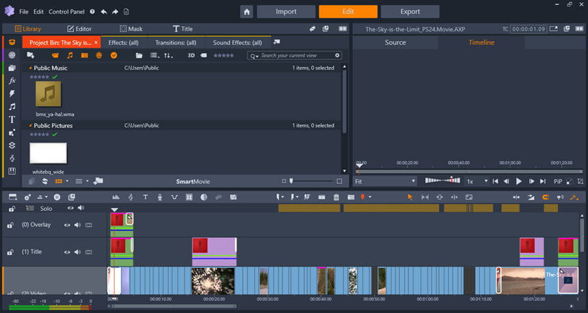Image resolution: width=588 pixels, height=313 pixels.
Task: Collapse the Public Music group
Action: tap(30, 68)
